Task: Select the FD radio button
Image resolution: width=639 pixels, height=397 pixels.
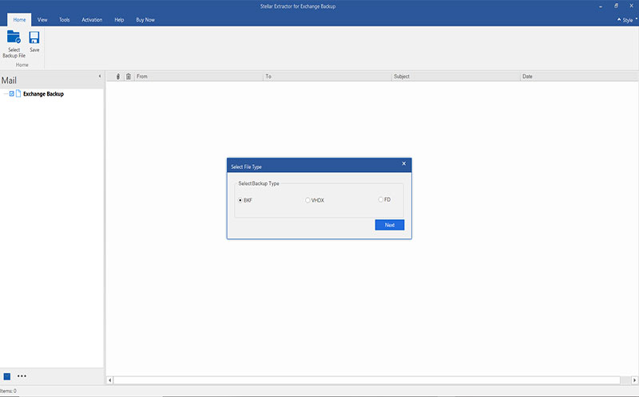Action: tap(381, 199)
